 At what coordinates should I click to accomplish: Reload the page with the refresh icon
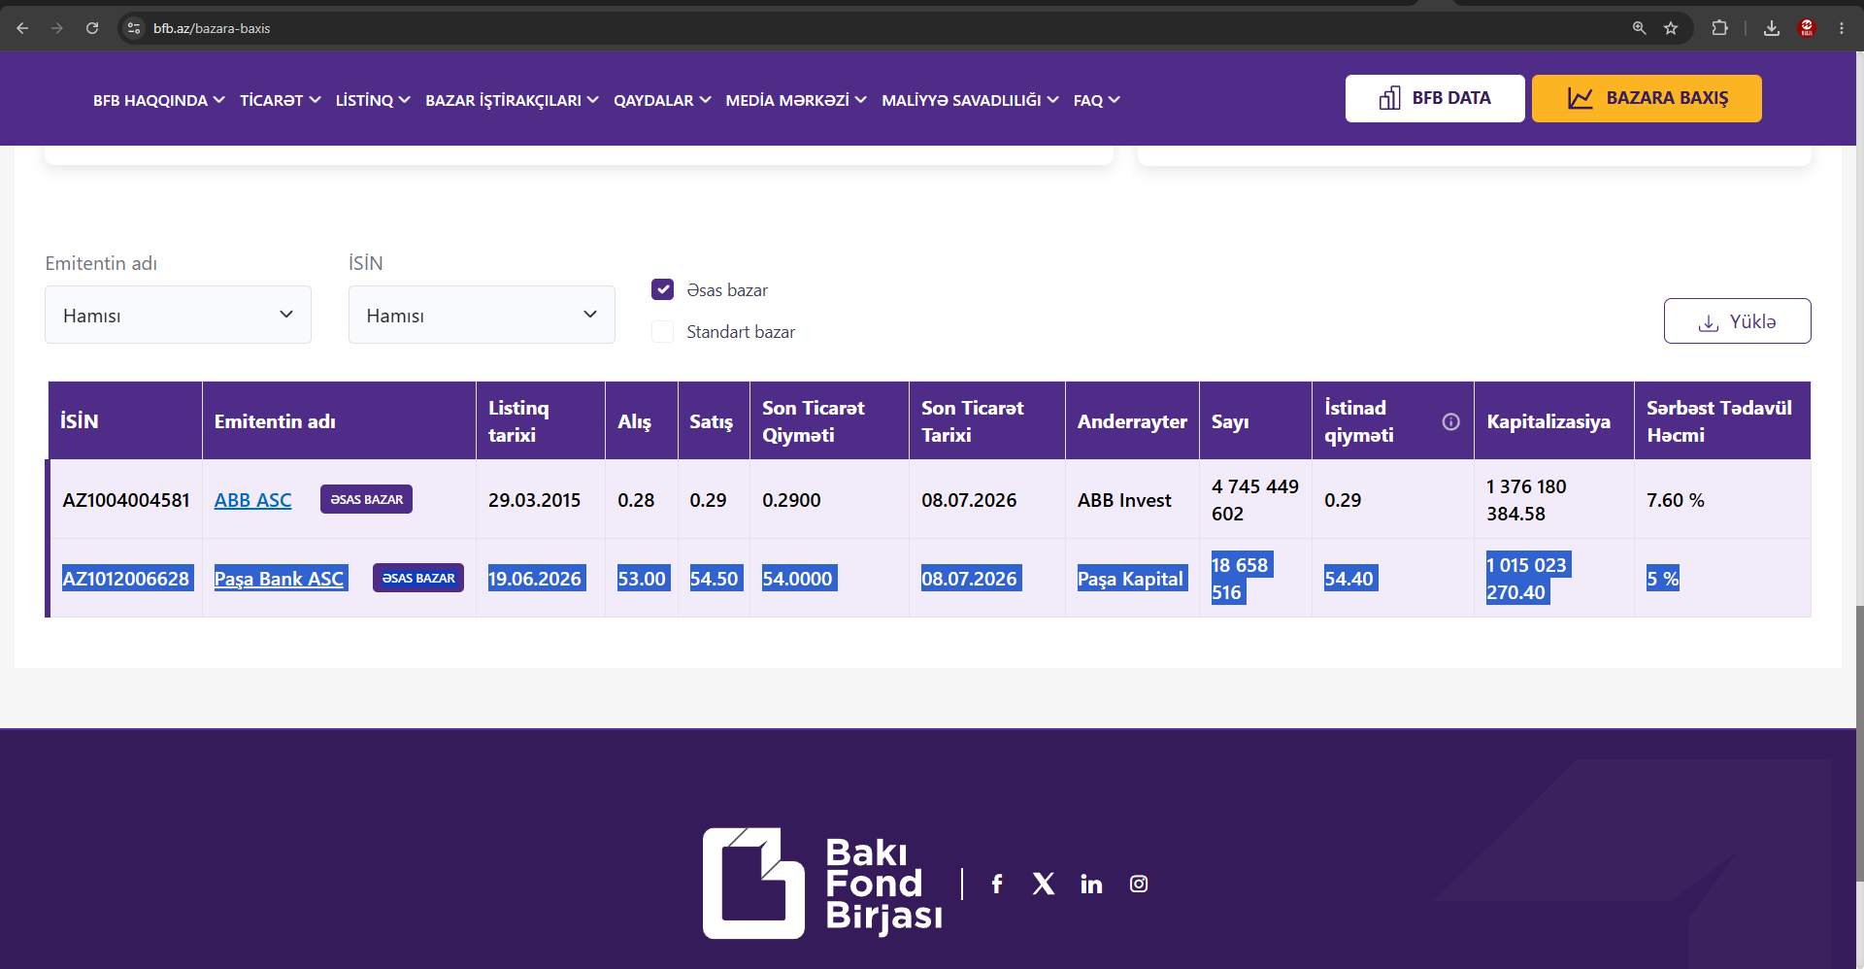click(92, 28)
